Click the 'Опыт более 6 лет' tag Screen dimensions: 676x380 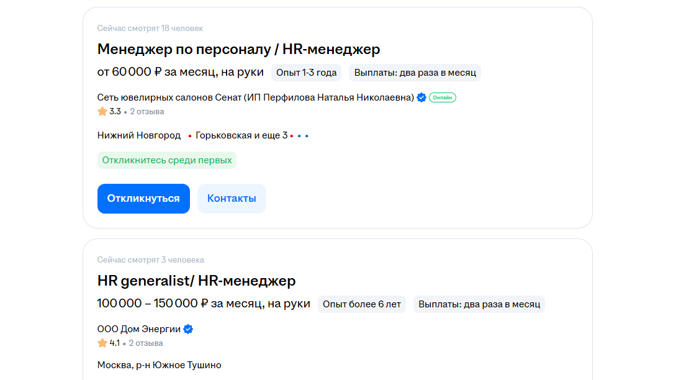click(361, 304)
